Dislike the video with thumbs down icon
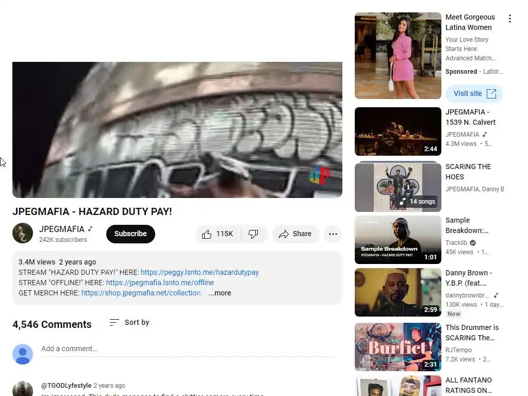Image resolution: width=528 pixels, height=396 pixels. [x=254, y=234]
